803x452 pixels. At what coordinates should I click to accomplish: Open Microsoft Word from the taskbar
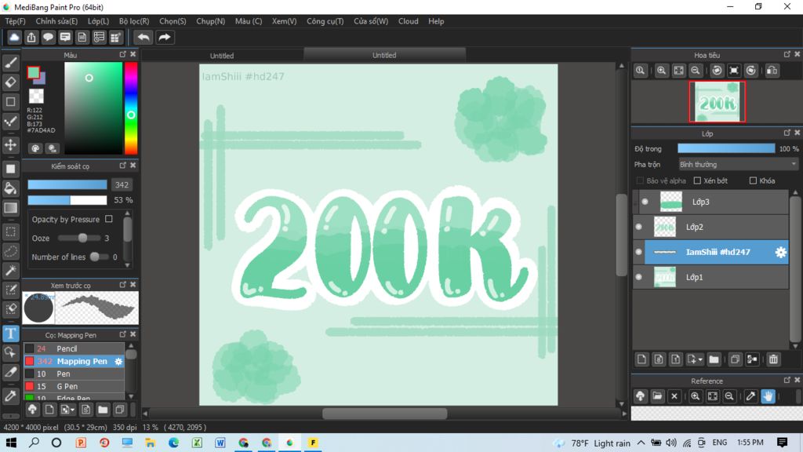pyautogui.click(x=220, y=443)
